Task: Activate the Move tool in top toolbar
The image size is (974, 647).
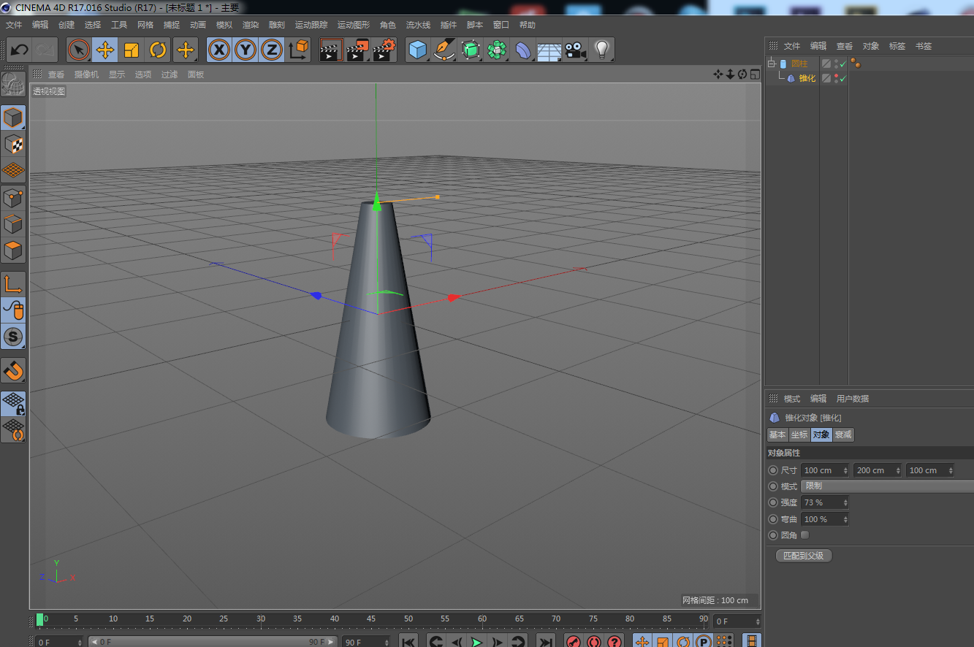Action: [105, 50]
